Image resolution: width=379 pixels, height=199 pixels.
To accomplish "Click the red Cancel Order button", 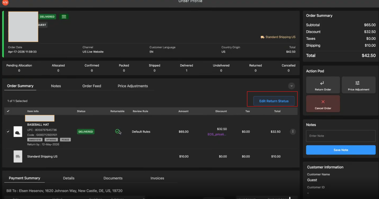I will (x=323, y=104).
